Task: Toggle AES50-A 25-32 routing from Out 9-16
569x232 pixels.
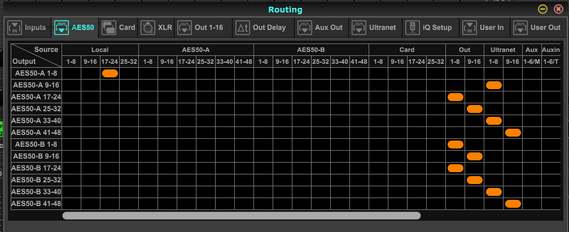Action: point(475,109)
